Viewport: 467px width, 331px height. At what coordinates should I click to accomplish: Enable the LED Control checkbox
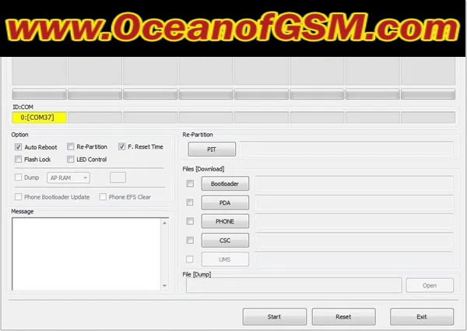(x=71, y=160)
